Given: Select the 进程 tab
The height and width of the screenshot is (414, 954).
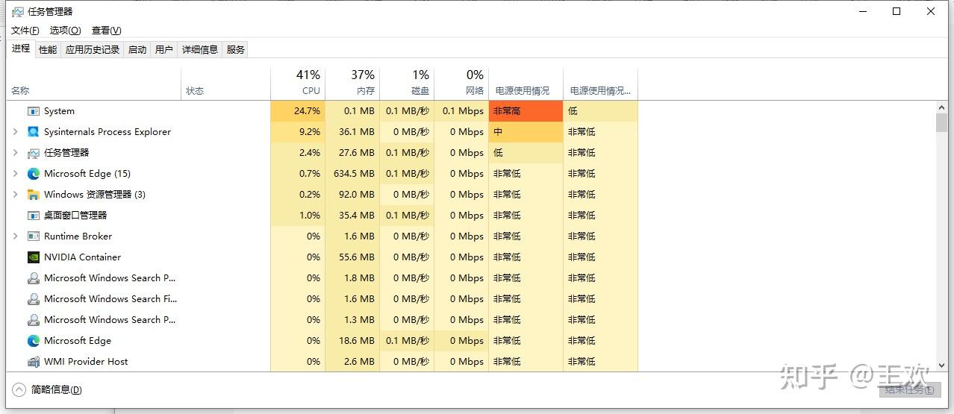Looking at the screenshot, I should pos(21,48).
